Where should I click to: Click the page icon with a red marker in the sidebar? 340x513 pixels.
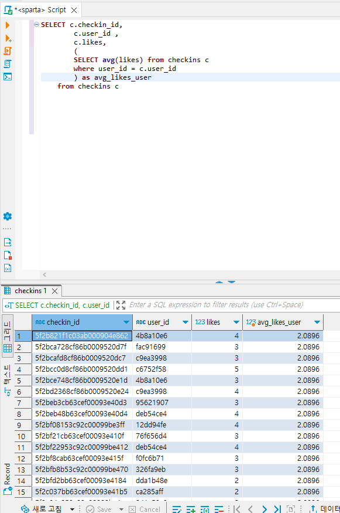pyautogui.click(x=8, y=255)
